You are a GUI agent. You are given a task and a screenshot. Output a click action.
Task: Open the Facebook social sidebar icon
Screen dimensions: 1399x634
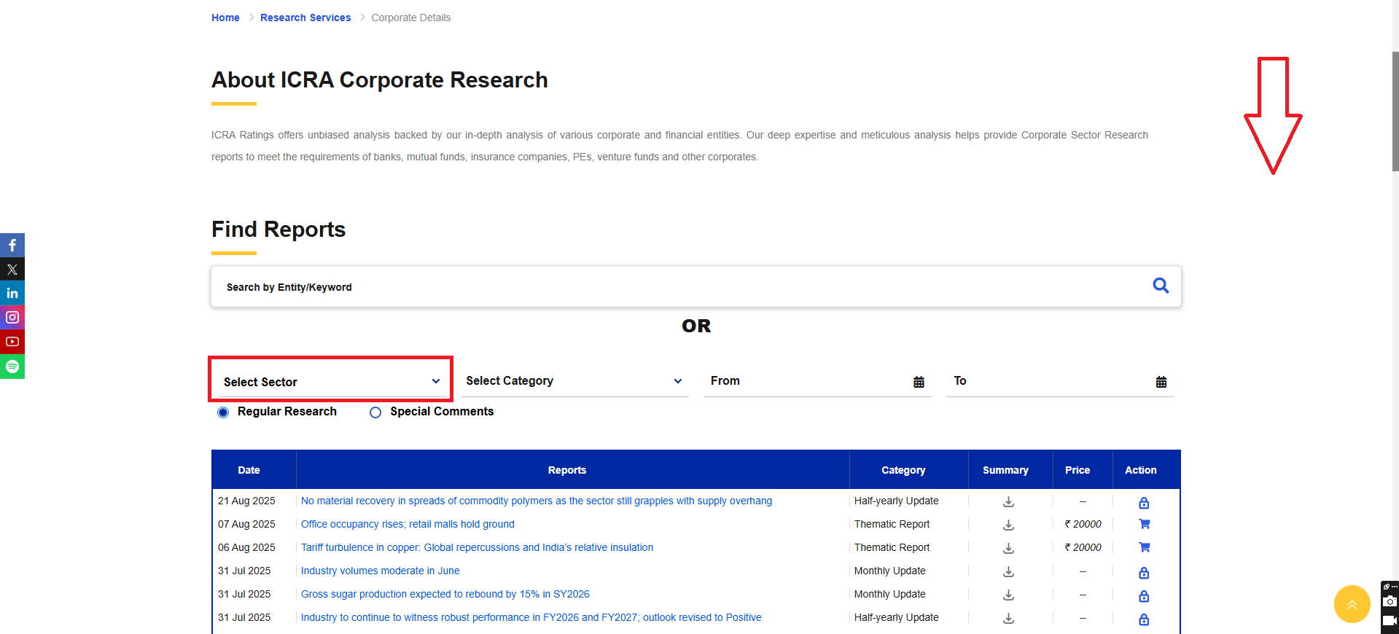[x=12, y=246]
